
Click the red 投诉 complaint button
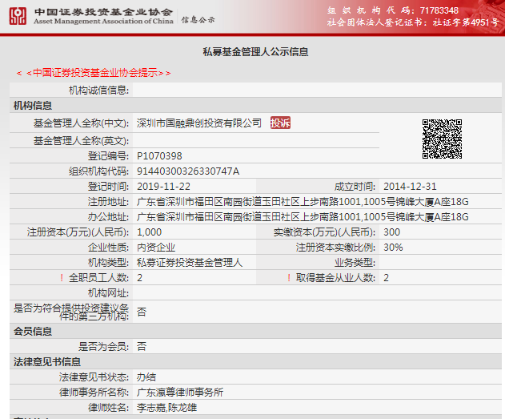280,123
